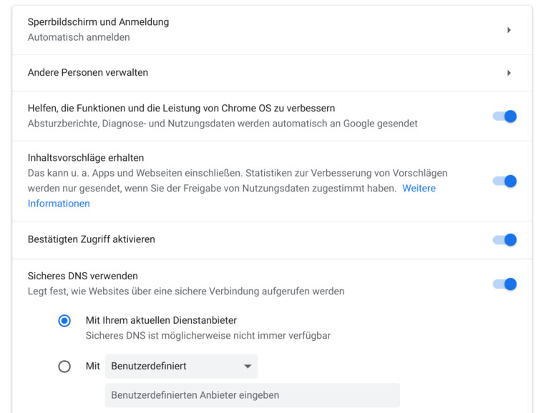Expand the Benutzerdefiniert provider dropdown
This screenshot has width=551, height=413.
(181, 367)
